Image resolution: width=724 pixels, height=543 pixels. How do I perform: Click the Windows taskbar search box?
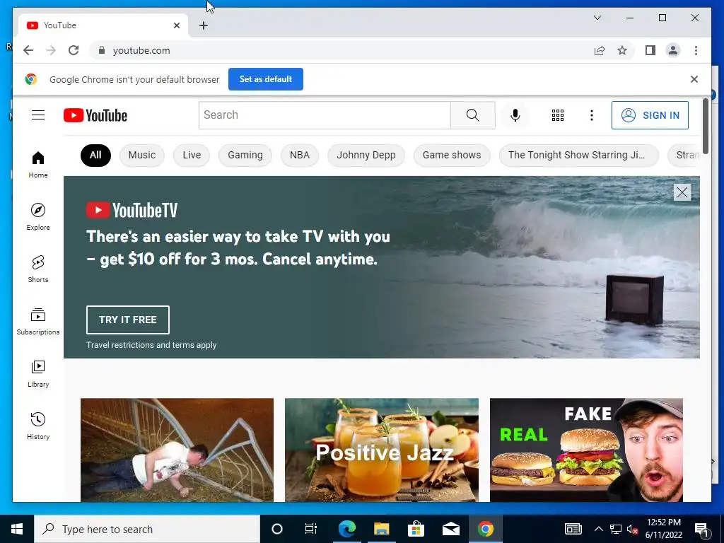coord(147,529)
